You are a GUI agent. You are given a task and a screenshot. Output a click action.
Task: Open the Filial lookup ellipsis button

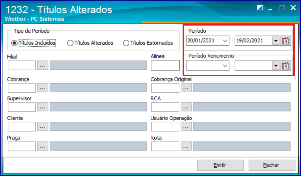[43, 65]
